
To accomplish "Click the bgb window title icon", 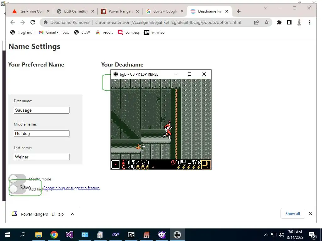I will [116, 74].
